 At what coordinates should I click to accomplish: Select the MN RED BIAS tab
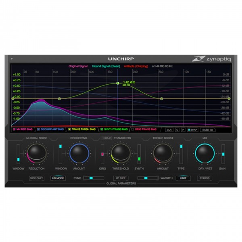[x=23, y=129]
